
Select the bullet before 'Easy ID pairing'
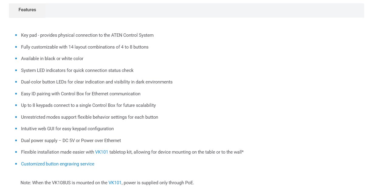click(x=16, y=94)
